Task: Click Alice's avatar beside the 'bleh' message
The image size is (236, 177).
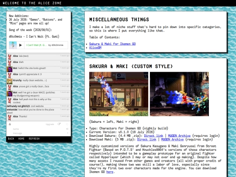Action: pyautogui.click(x=10, y=63)
